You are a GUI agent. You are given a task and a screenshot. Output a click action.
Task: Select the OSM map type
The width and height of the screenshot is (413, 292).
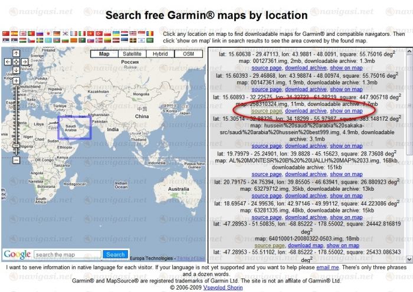click(188, 54)
